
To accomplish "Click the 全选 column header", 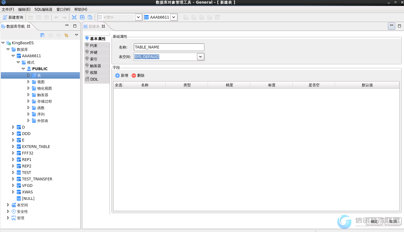I will [119, 85].
